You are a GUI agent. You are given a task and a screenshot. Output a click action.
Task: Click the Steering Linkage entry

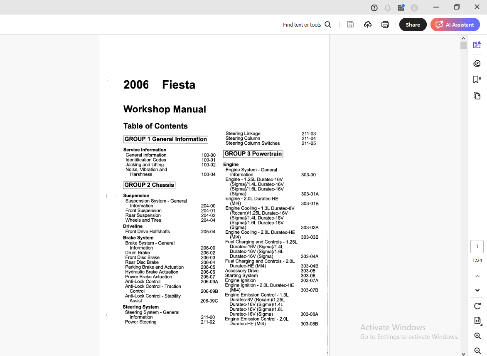coord(243,133)
